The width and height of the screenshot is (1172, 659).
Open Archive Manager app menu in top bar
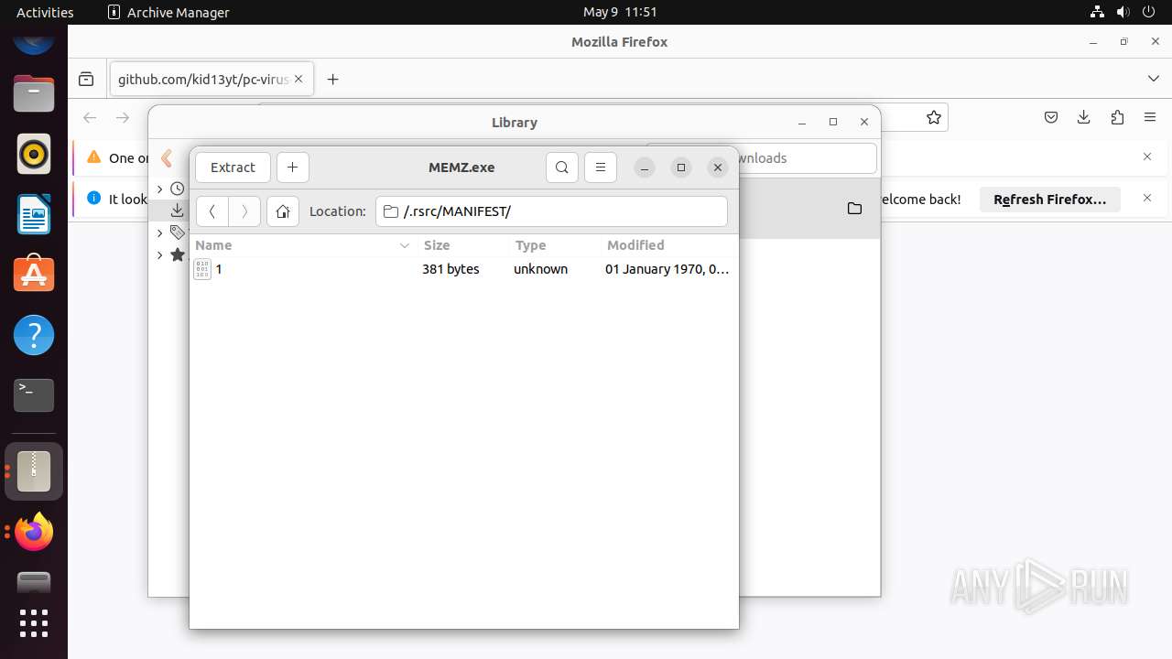(168, 12)
